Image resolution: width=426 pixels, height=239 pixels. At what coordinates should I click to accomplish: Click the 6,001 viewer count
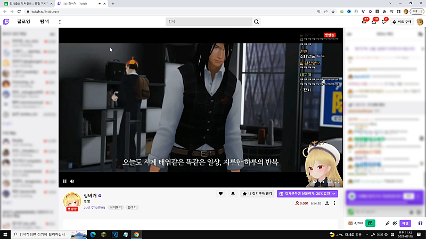tap(302, 203)
